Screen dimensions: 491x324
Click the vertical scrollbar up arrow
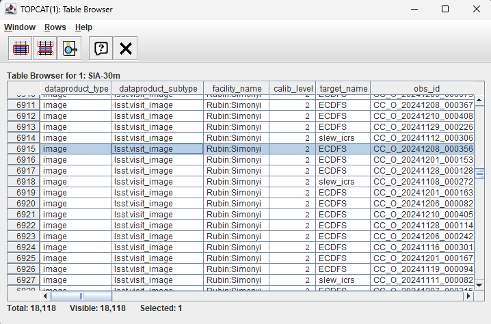[x=479, y=100]
